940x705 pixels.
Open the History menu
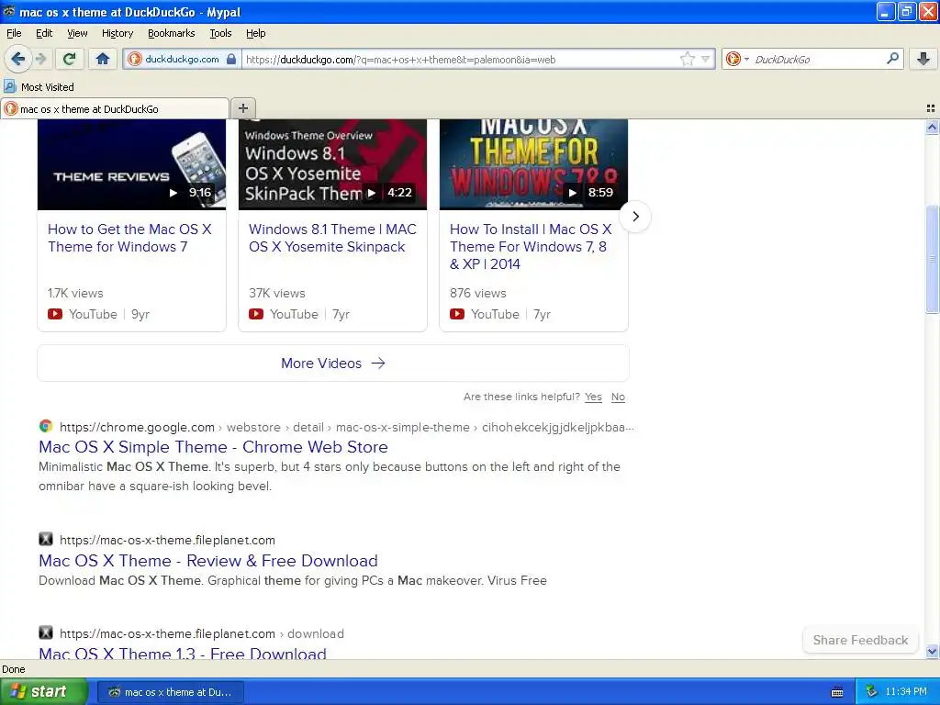point(117,33)
